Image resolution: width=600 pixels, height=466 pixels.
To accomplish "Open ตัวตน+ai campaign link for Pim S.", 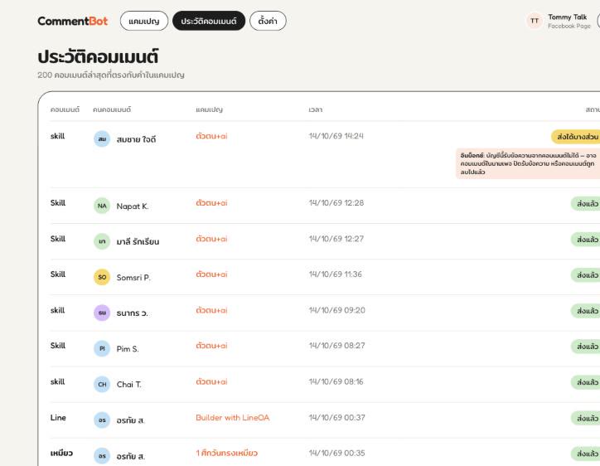I will (211, 346).
